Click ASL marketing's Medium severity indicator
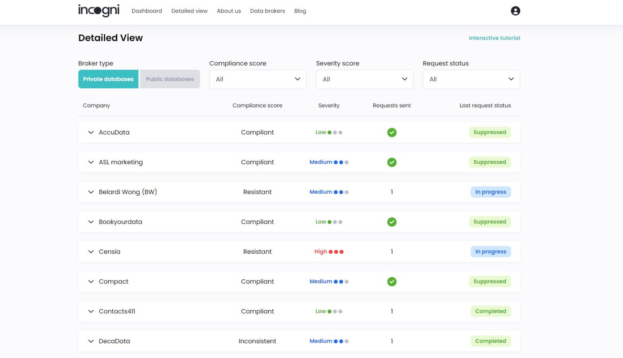Viewport: 623px width, 358px height. point(329,162)
